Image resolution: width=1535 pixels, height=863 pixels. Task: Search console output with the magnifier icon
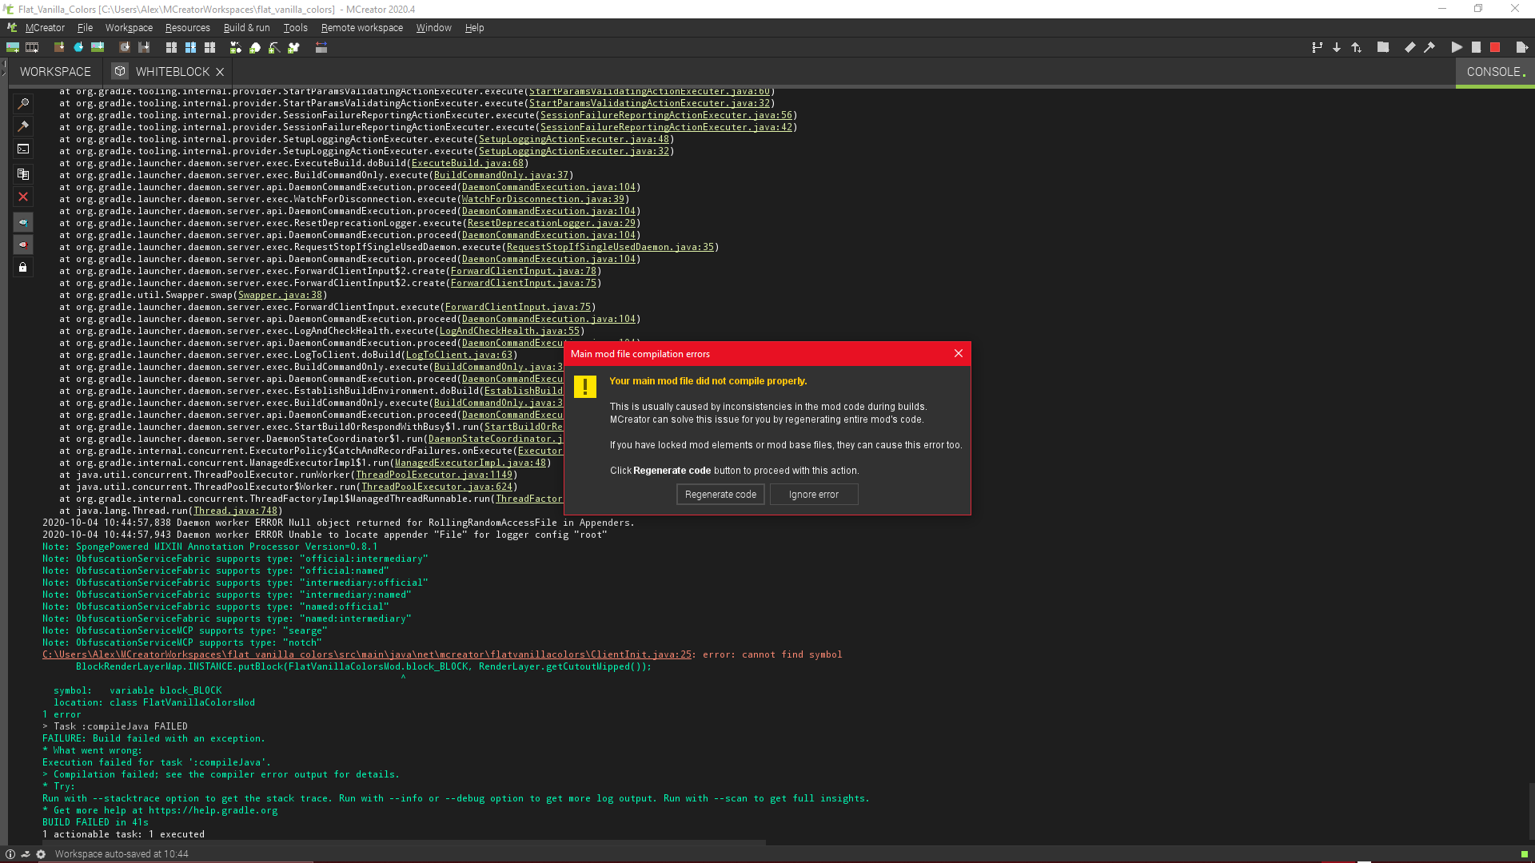(23, 102)
